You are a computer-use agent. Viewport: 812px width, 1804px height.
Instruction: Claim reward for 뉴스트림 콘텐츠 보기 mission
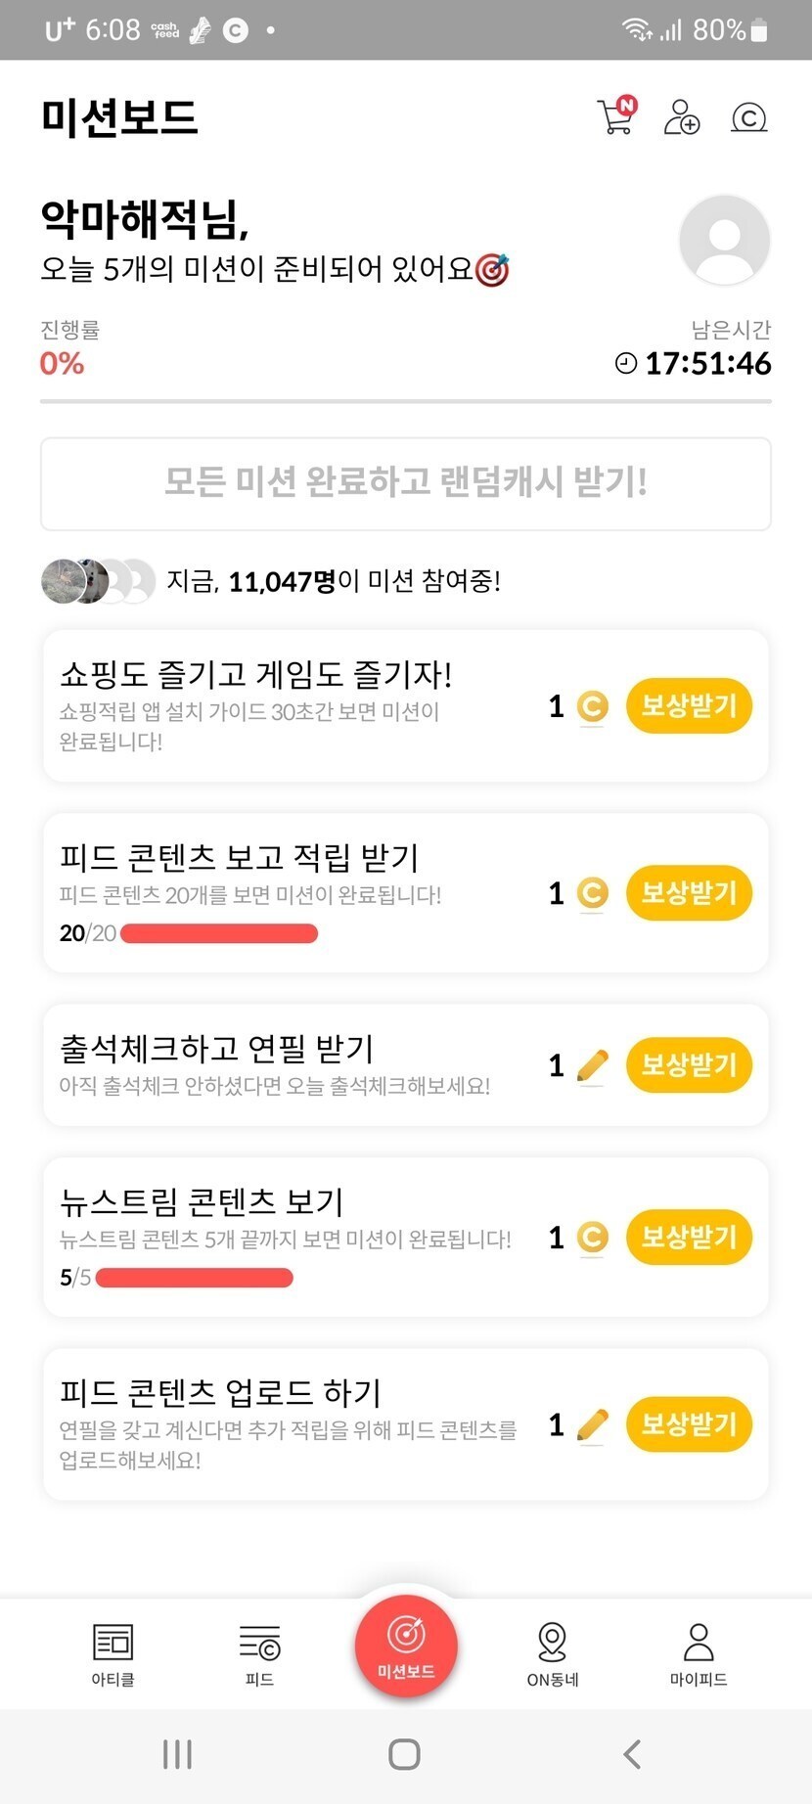689,1237
